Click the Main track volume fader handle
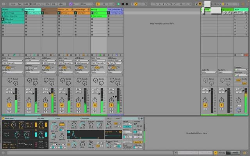250x156 pixels. (243, 91)
